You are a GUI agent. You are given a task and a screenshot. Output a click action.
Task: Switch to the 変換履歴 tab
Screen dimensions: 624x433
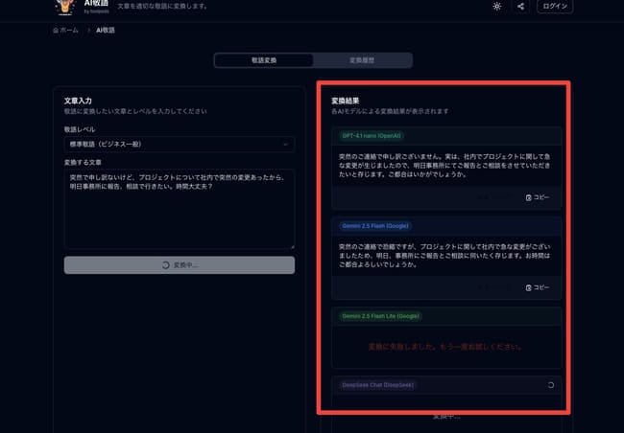(x=362, y=60)
